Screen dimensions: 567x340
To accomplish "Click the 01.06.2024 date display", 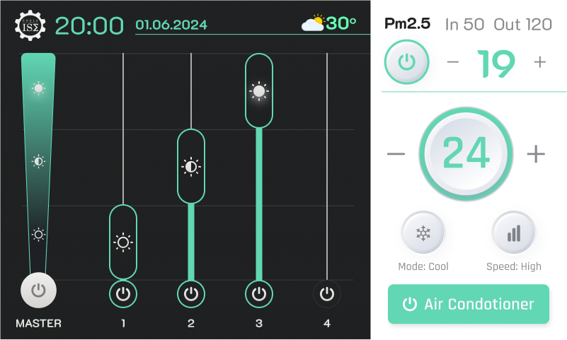I will [171, 25].
